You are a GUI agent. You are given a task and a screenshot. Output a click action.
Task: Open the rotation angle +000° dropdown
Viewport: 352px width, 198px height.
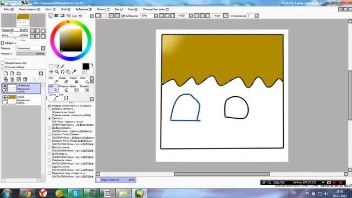coord(191,16)
